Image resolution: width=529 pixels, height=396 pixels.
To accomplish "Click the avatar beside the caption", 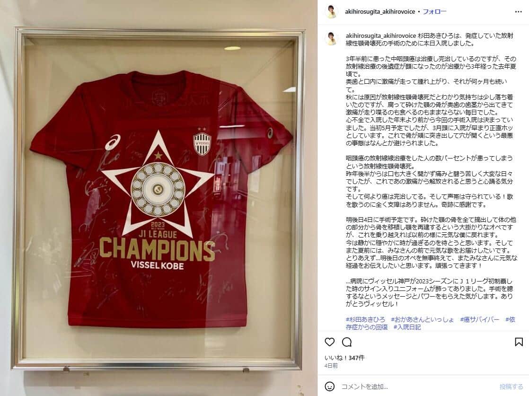I will pos(331,38).
